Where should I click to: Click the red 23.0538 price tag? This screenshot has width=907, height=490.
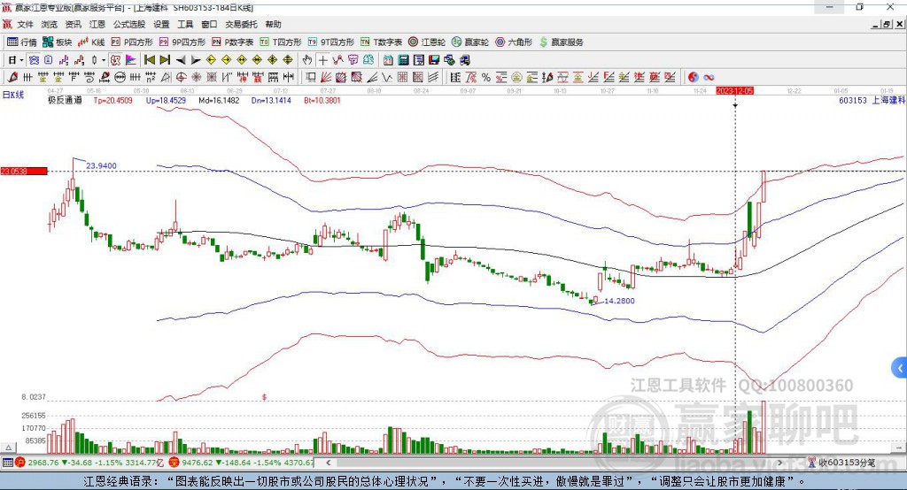24,171
